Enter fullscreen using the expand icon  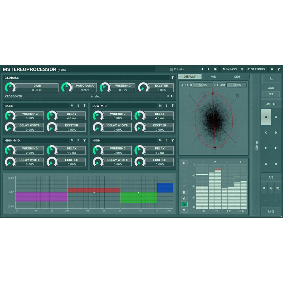click(264, 188)
